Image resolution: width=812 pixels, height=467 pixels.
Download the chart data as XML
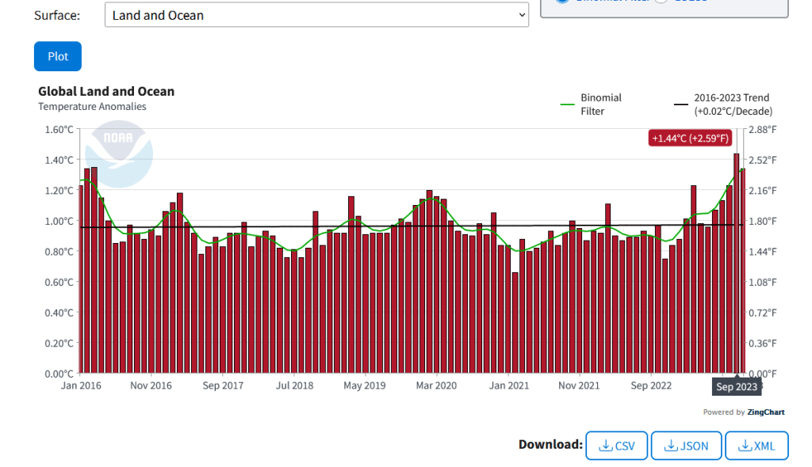(x=756, y=446)
